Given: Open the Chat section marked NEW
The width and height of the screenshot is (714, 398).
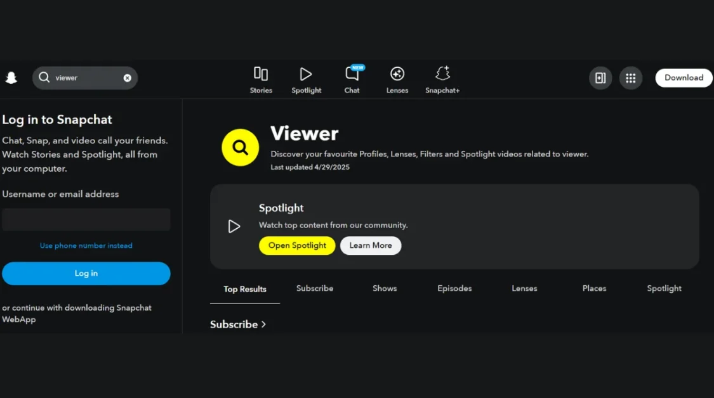Looking at the screenshot, I should [352, 80].
